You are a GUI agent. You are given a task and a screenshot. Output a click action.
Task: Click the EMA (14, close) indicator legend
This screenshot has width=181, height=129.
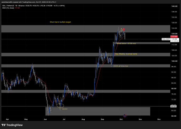tap(8, 8)
